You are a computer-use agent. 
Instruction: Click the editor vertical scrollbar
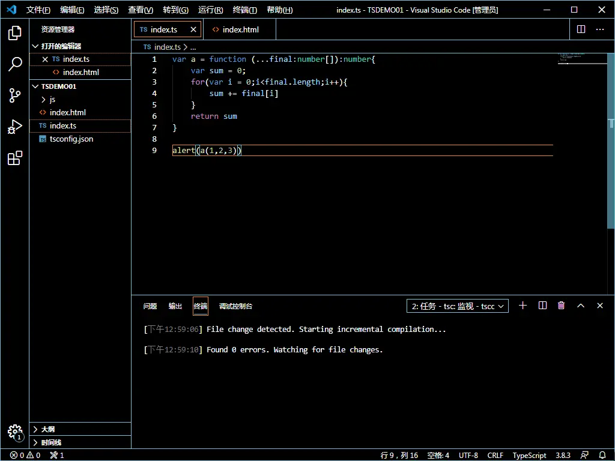tap(611, 141)
